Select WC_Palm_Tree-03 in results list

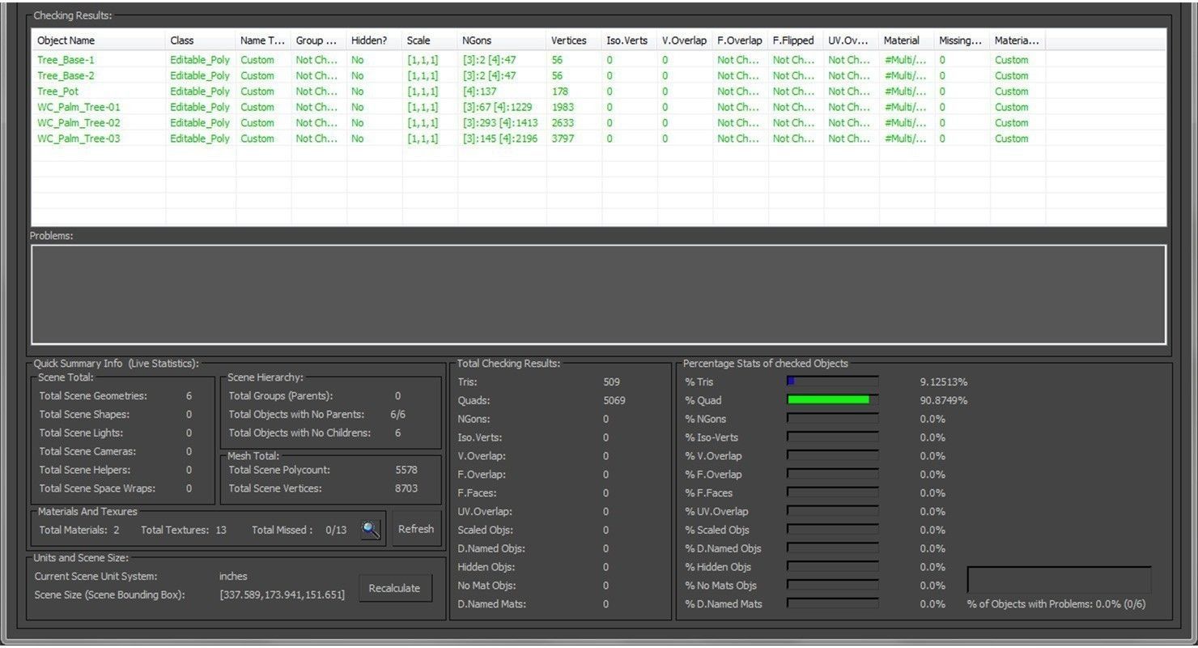click(598, 139)
